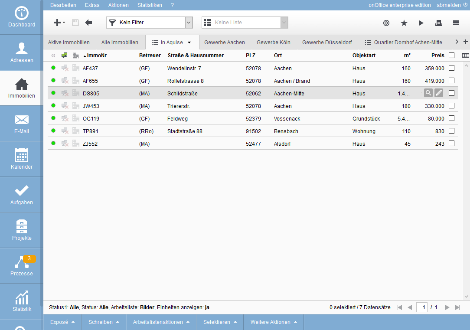Screen dimensions: 470x330
Task: Go to first page arrow
Action: click(x=400, y=307)
